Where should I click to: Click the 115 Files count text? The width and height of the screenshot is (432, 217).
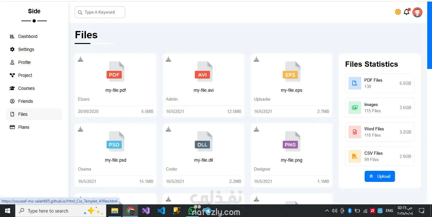tap(373, 111)
